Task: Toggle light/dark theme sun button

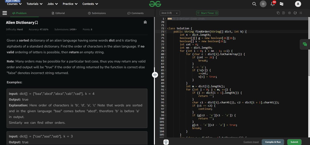Action: coord(263,4)
